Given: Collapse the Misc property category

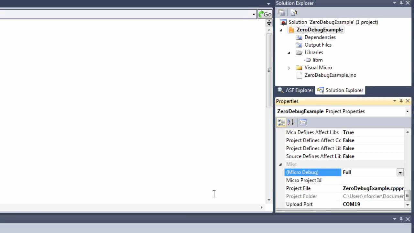Looking at the screenshot, I should tap(280, 164).
